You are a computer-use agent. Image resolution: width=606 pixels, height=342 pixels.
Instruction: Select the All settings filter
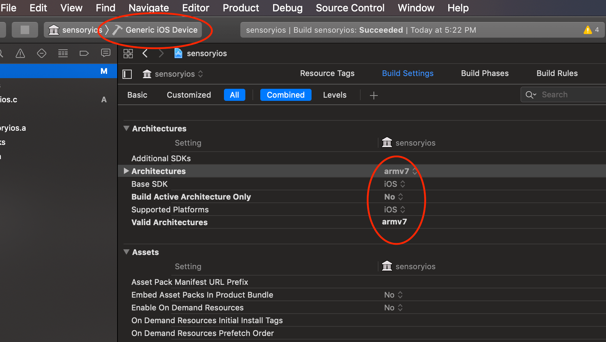pos(234,95)
